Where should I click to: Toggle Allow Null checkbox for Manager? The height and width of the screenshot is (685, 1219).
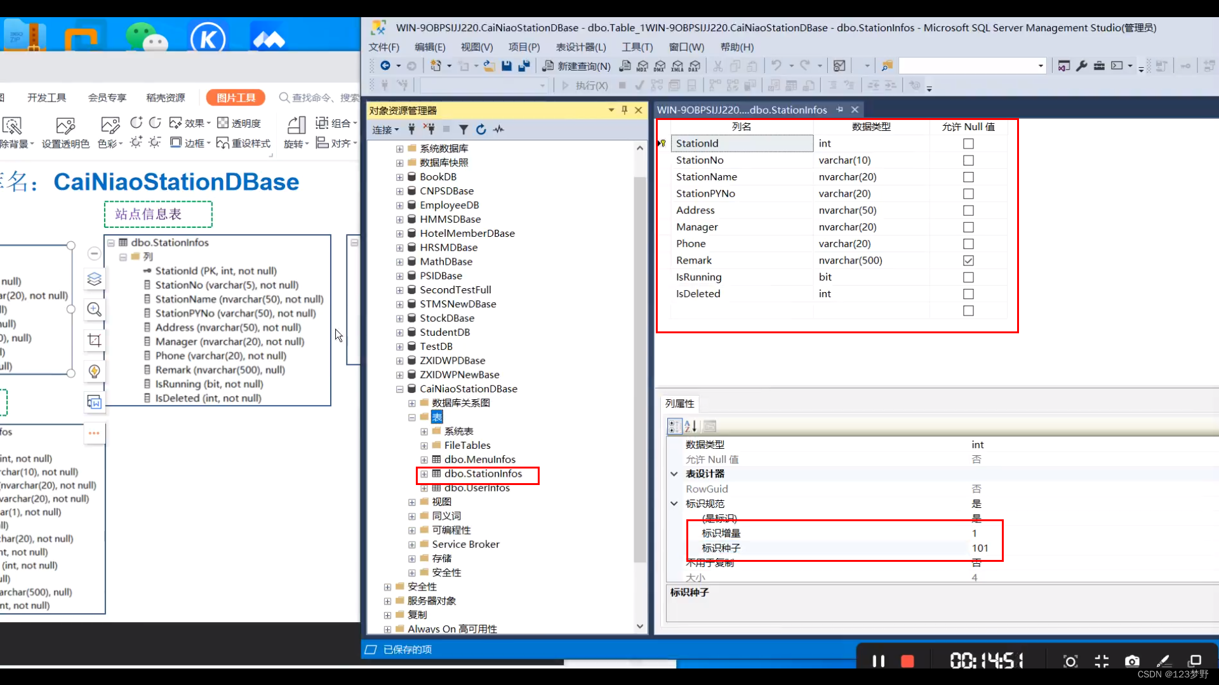point(968,227)
